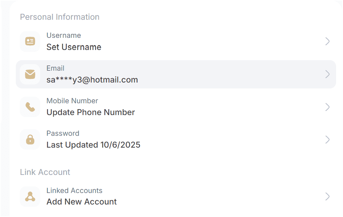Expand the Email row chevron
Screen dimensions: 343x217
pos(328,74)
